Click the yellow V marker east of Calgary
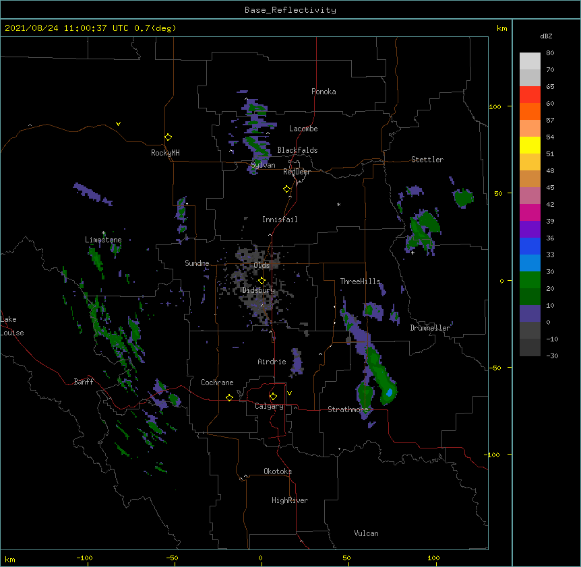The image size is (581, 567). (x=289, y=393)
